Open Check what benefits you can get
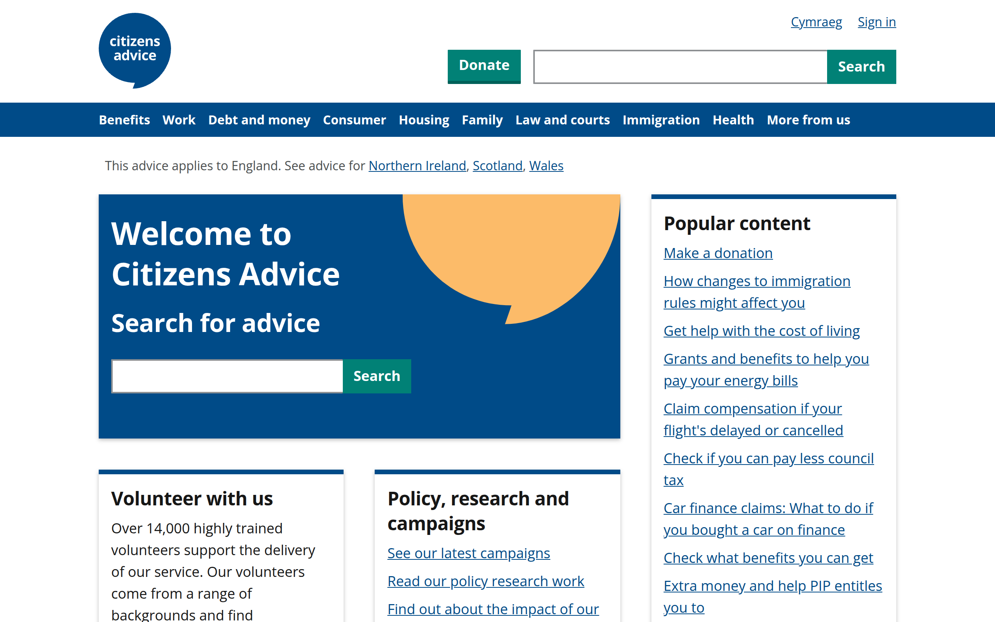 pyautogui.click(x=768, y=558)
